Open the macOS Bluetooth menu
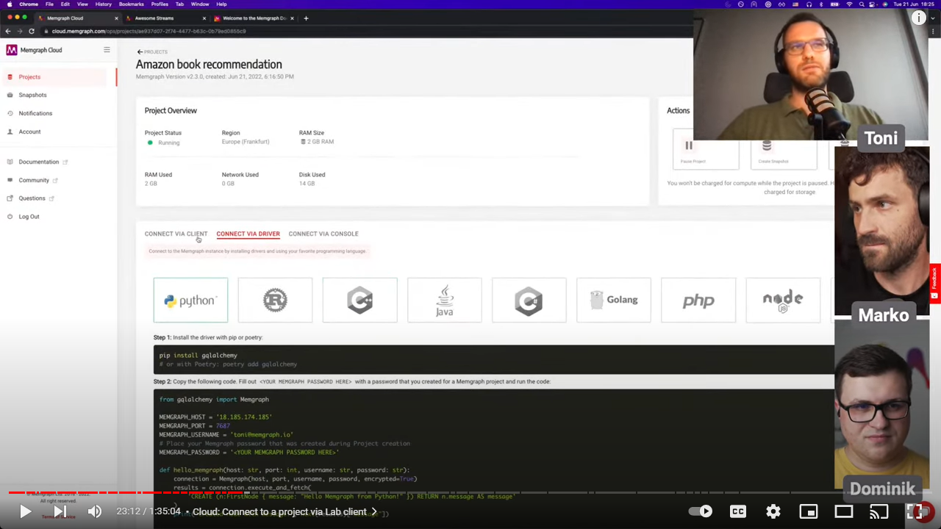This screenshot has height=529, width=941. (x=822, y=4)
